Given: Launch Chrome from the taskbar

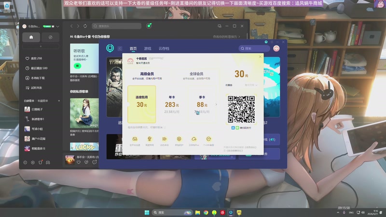Looking at the screenshot, I should click(206, 212).
